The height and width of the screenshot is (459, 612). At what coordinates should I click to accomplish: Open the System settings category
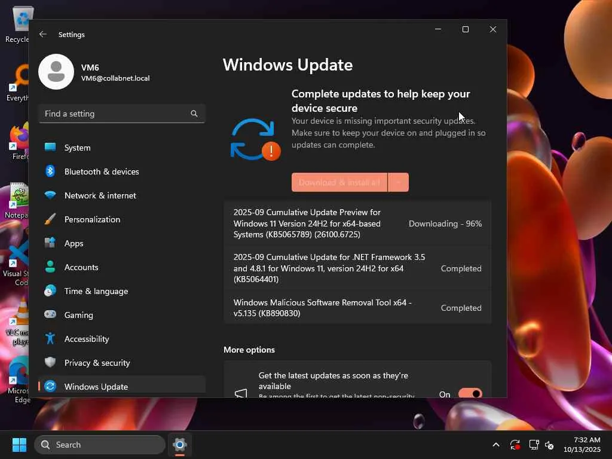(122, 148)
